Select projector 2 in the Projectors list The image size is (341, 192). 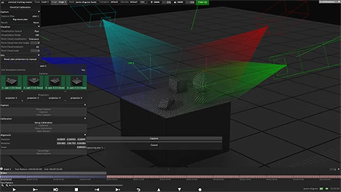pyautogui.click(x=33, y=98)
